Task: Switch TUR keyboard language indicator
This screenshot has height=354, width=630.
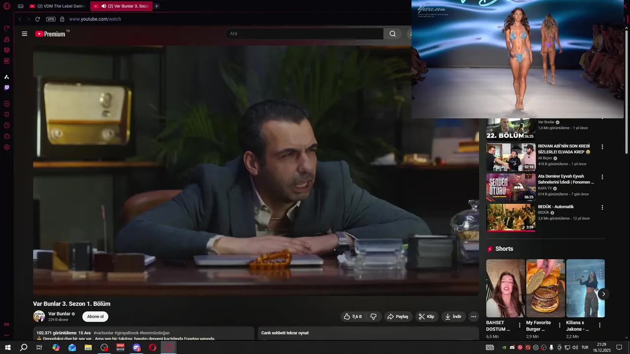Action: point(585,348)
